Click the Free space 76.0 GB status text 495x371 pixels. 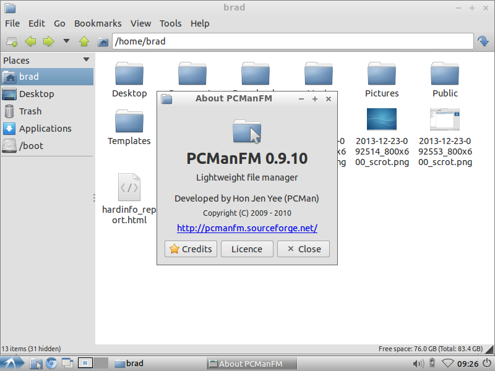tap(431, 349)
